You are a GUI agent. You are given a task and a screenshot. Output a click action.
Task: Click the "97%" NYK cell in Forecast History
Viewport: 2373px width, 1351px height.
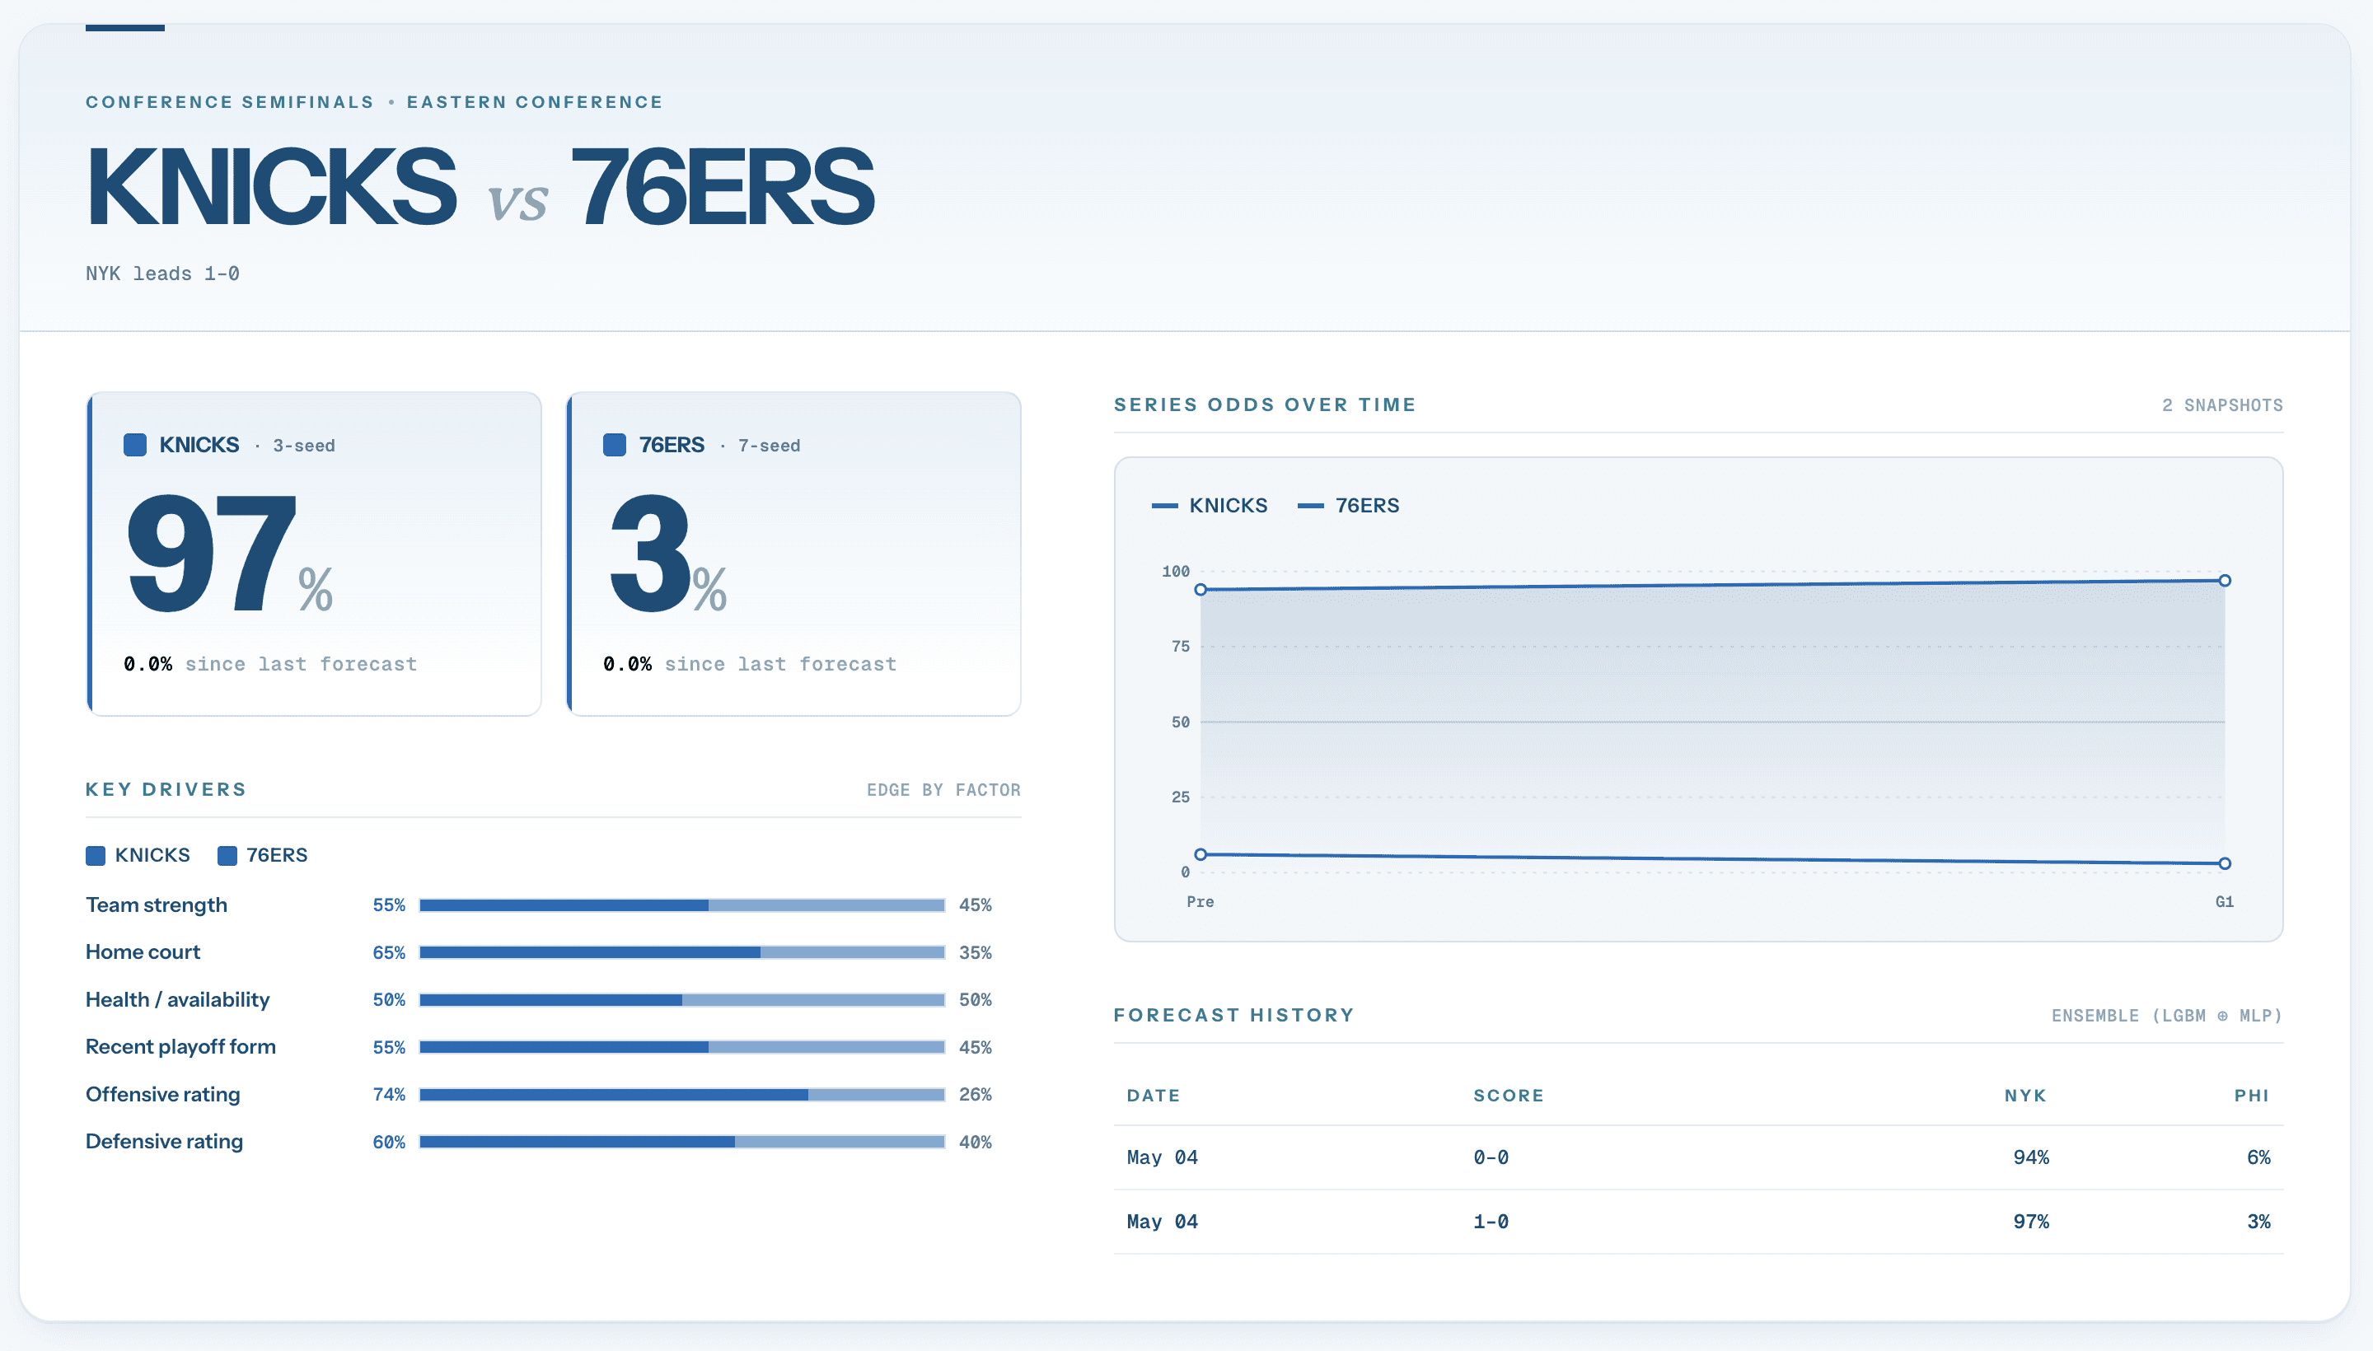pos(2032,1222)
